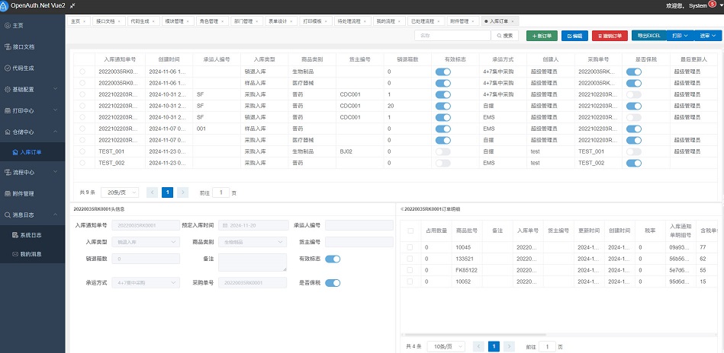This screenshot has height=353, width=724.
Task: Click the horizontal scrollbar of 订单明细 table
Action: pos(475,335)
